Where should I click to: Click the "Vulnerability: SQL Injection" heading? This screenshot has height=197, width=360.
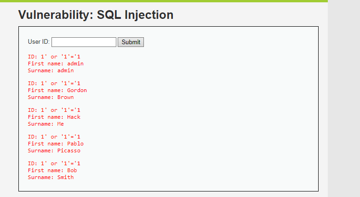pyautogui.click(x=96, y=15)
